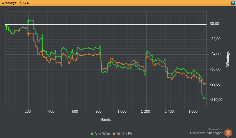Click the -$6,00 y-axis label
This screenshot has width=236, height=138.
(x=215, y=69)
